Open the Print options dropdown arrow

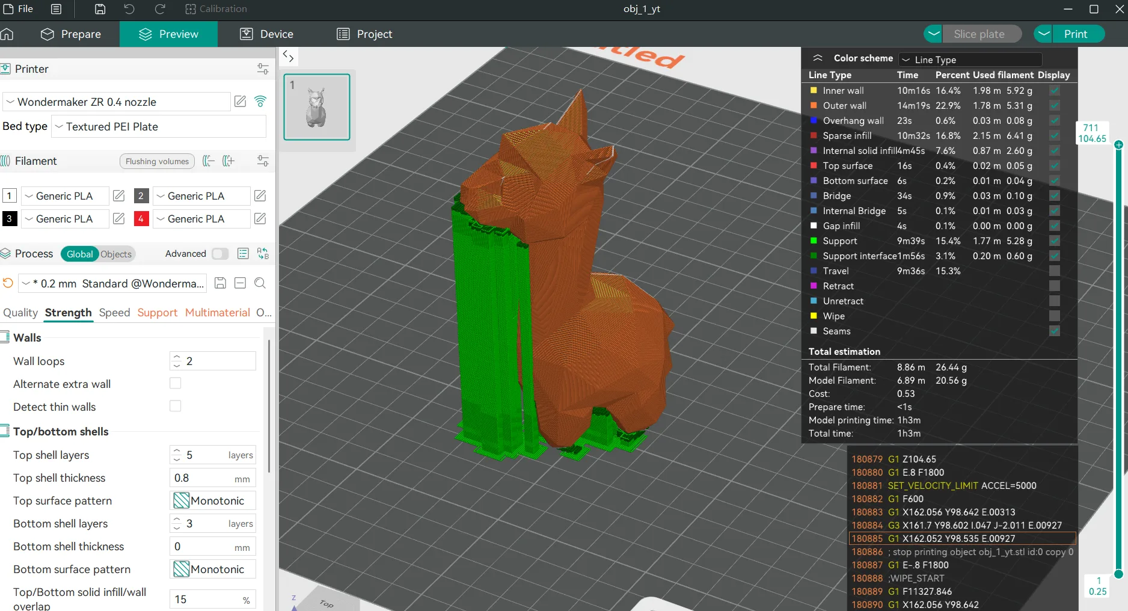click(1043, 34)
